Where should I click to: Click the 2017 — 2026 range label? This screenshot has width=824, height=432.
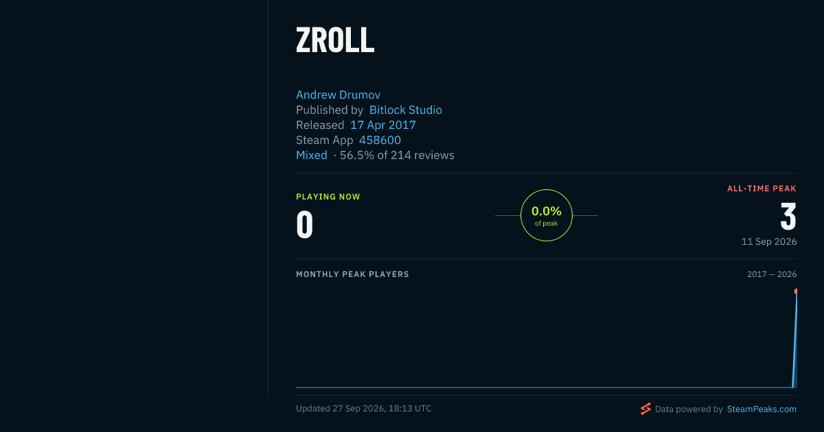(772, 274)
